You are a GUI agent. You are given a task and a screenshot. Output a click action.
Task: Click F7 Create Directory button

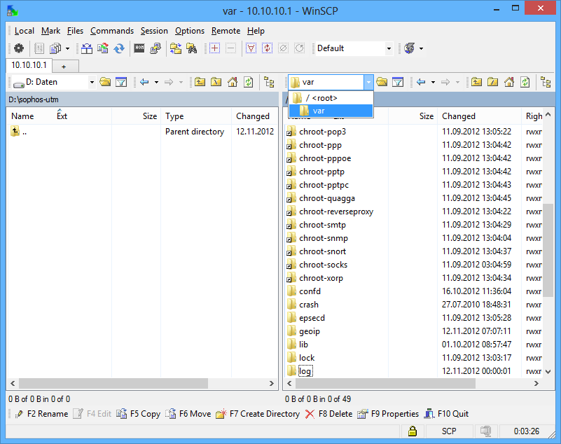click(x=258, y=414)
